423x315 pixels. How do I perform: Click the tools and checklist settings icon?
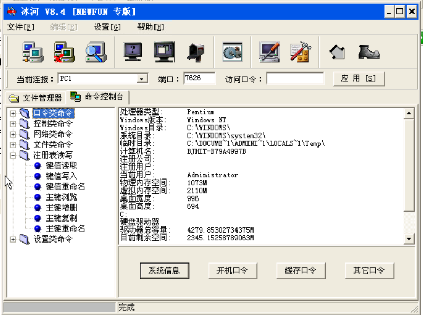[301, 52]
